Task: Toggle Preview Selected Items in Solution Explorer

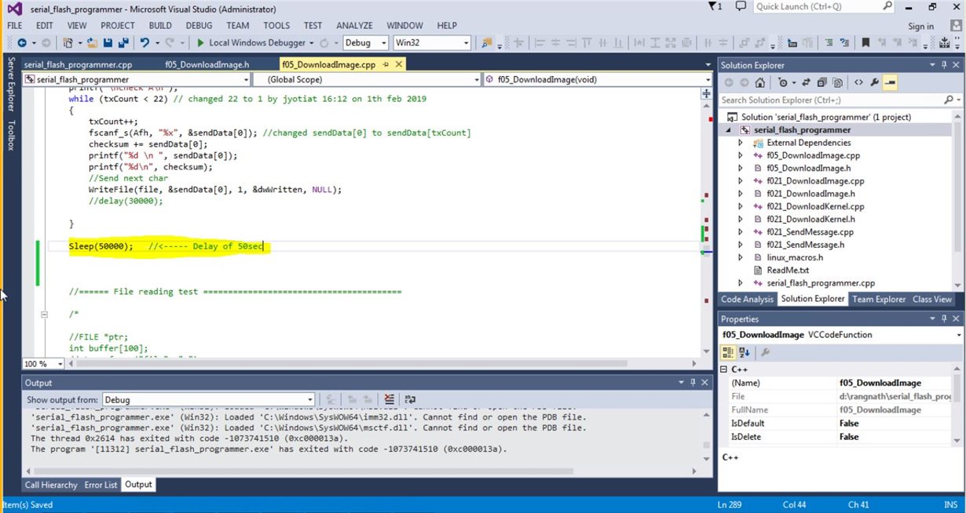Action: (x=891, y=82)
